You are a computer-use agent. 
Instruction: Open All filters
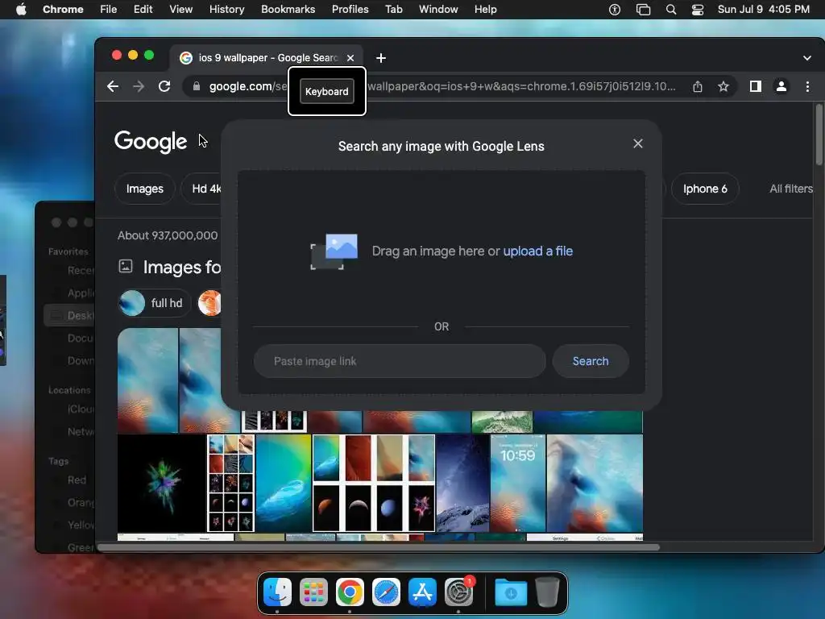791,189
